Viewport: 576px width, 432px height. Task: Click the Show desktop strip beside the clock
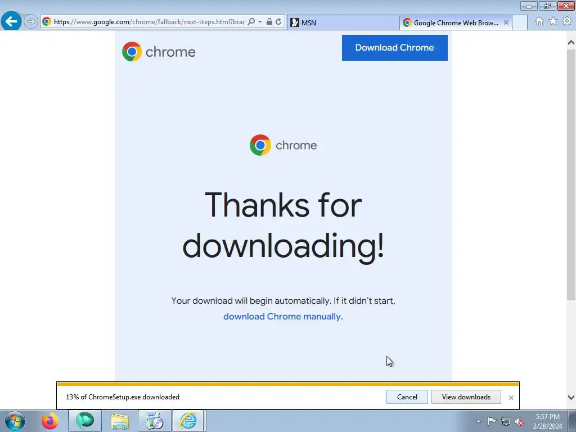click(x=572, y=421)
